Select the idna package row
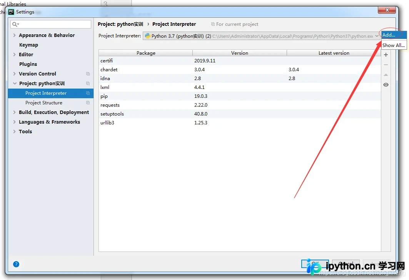 click(x=240, y=79)
